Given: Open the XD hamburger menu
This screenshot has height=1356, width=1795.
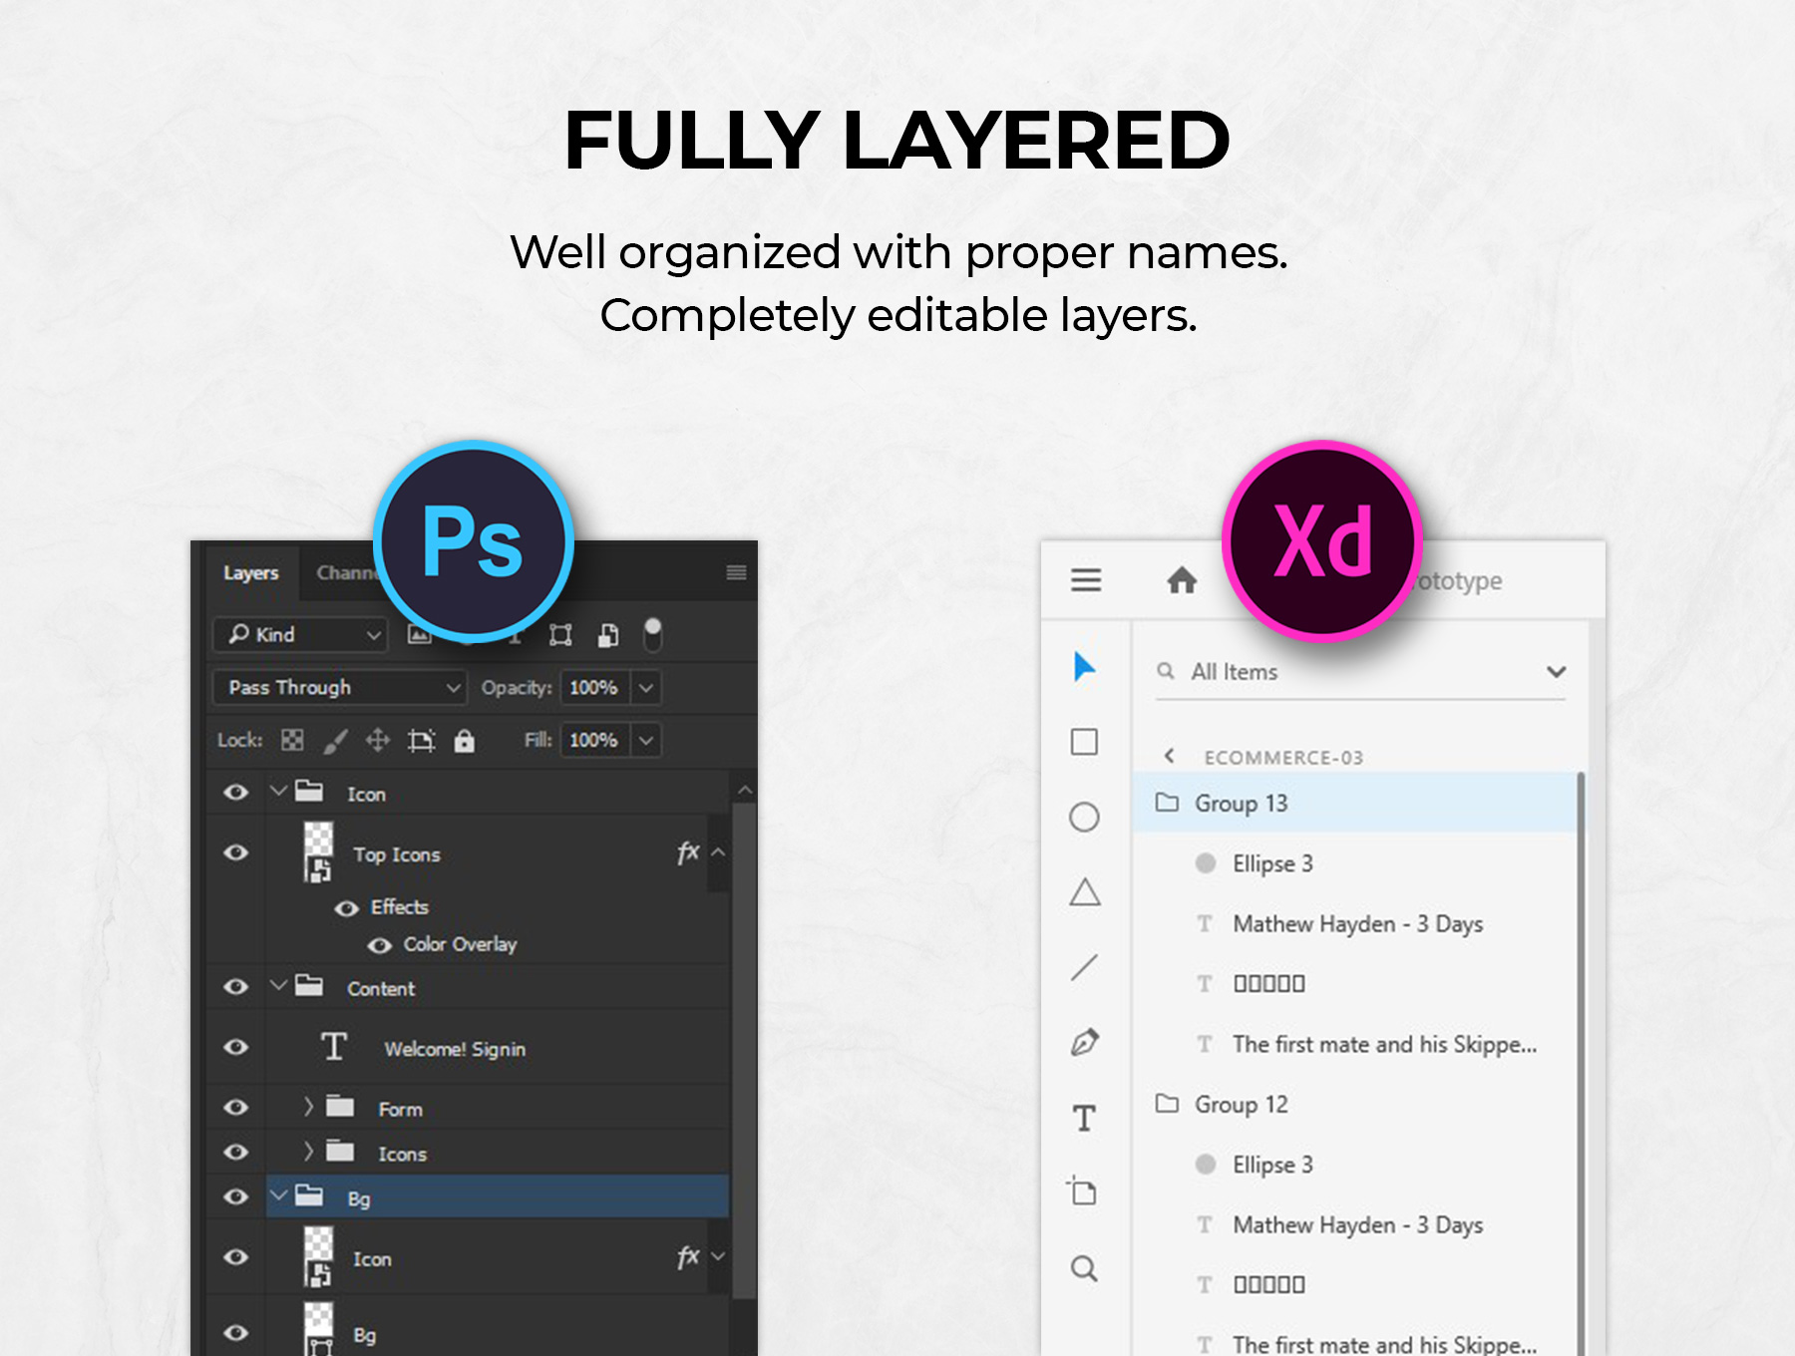Looking at the screenshot, I should 1086,580.
